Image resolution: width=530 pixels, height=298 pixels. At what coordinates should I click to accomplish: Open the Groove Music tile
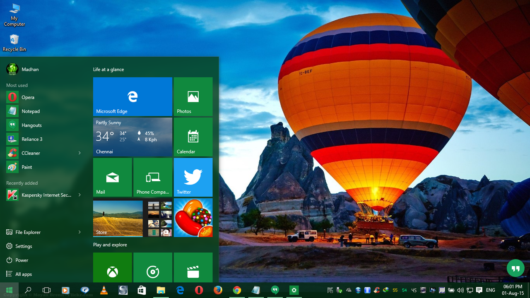153,267
